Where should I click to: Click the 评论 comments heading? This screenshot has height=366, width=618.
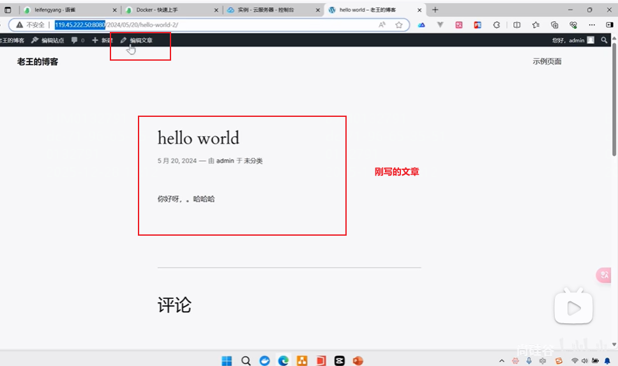coord(174,305)
